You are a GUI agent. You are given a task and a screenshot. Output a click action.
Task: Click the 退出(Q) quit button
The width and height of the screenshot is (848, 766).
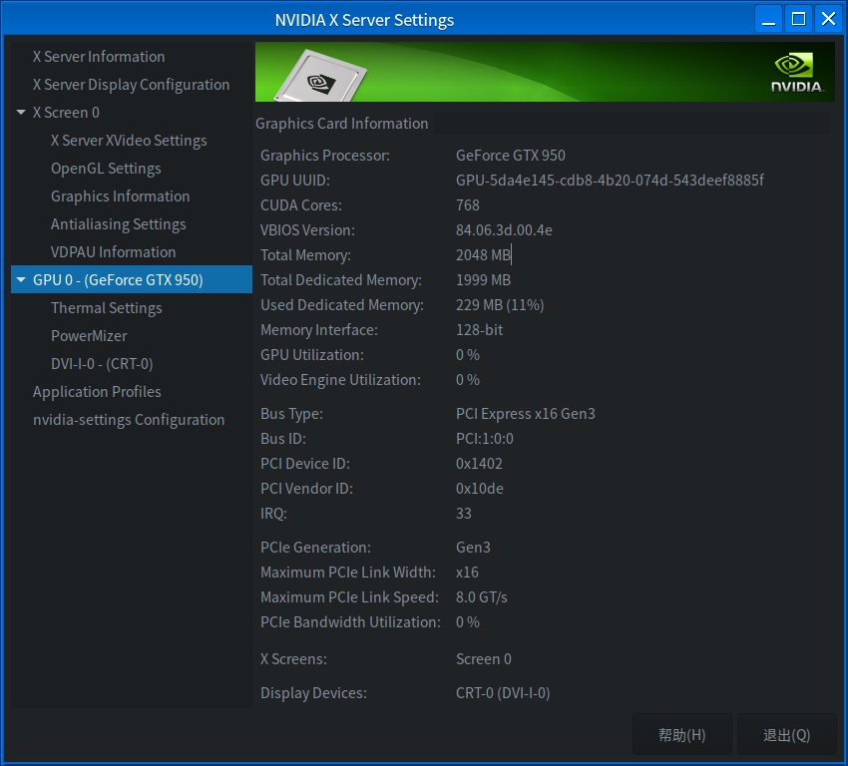(x=787, y=735)
